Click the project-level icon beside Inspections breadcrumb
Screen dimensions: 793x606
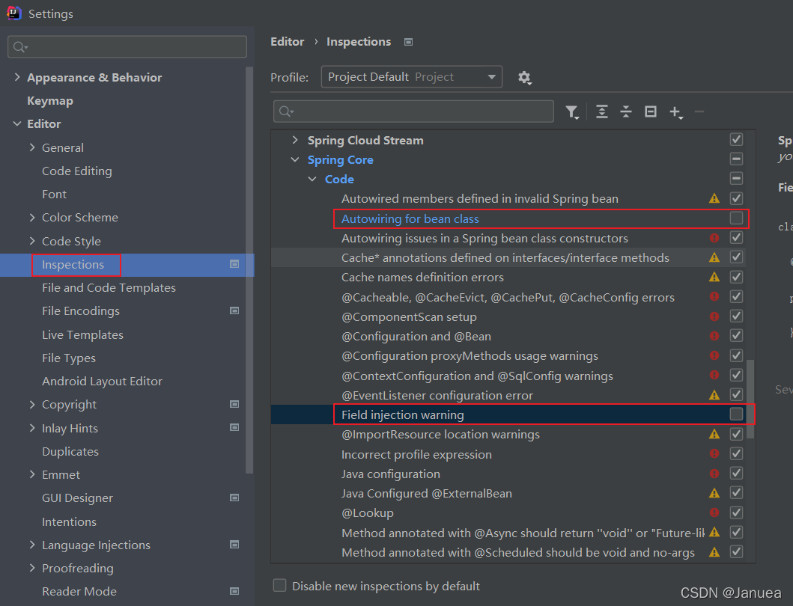tap(409, 42)
